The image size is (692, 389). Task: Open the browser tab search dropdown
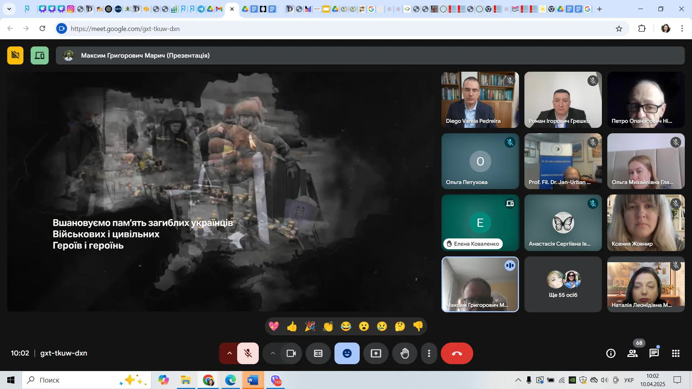[x=9, y=9]
